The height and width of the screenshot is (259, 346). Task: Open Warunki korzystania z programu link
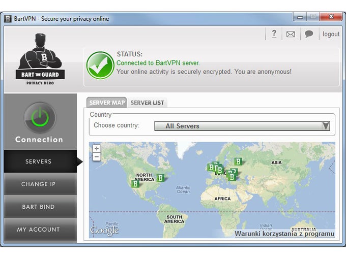pyautogui.click(x=284, y=234)
